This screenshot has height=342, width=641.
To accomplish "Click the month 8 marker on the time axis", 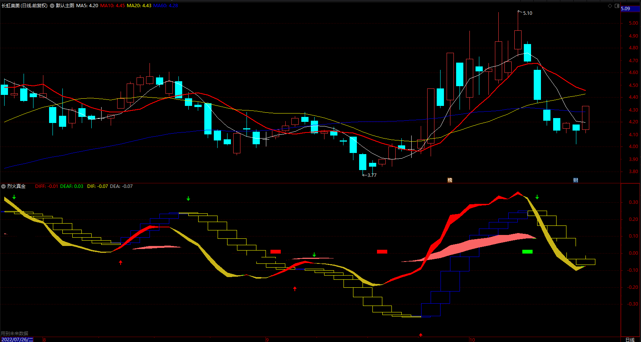I will [44, 340].
